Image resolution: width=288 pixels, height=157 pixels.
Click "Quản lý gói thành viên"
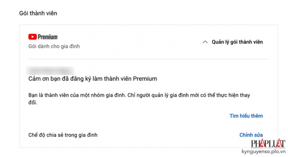tap(237, 42)
